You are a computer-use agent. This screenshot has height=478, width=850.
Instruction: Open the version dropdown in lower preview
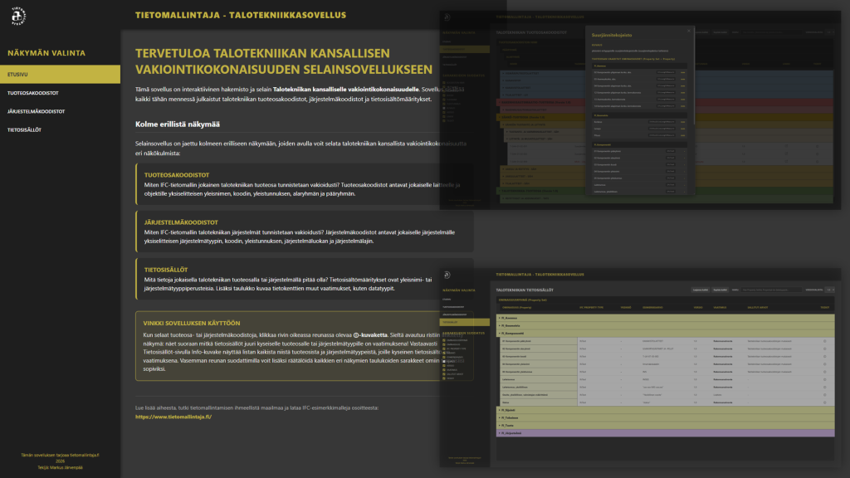(x=831, y=290)
